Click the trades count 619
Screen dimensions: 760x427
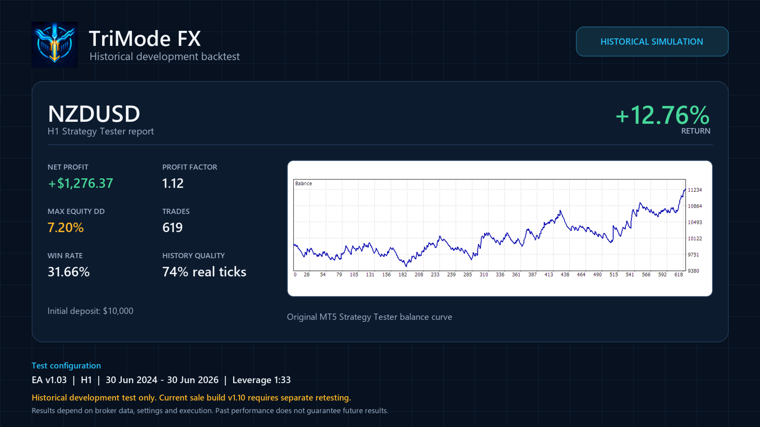click(173, 227)
